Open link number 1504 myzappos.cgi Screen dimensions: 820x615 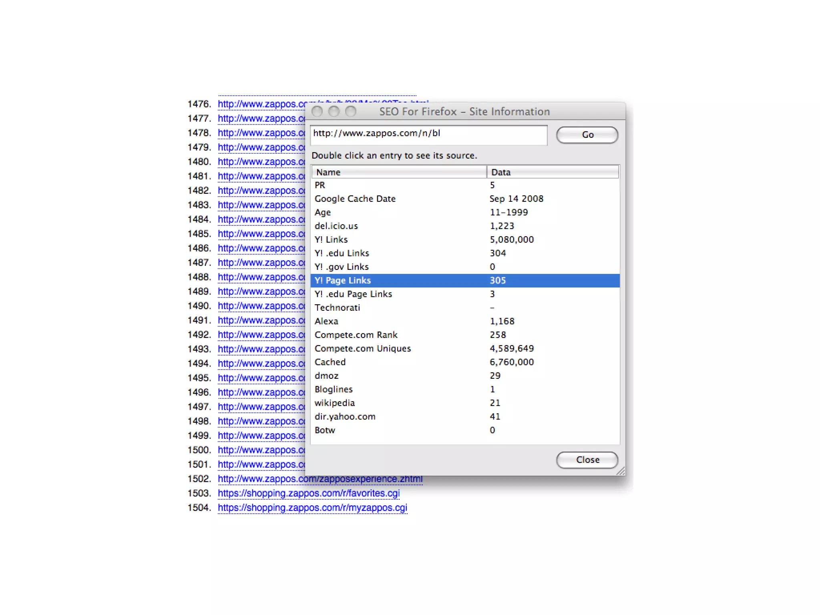pyautogui.click(x=312, y=508)
